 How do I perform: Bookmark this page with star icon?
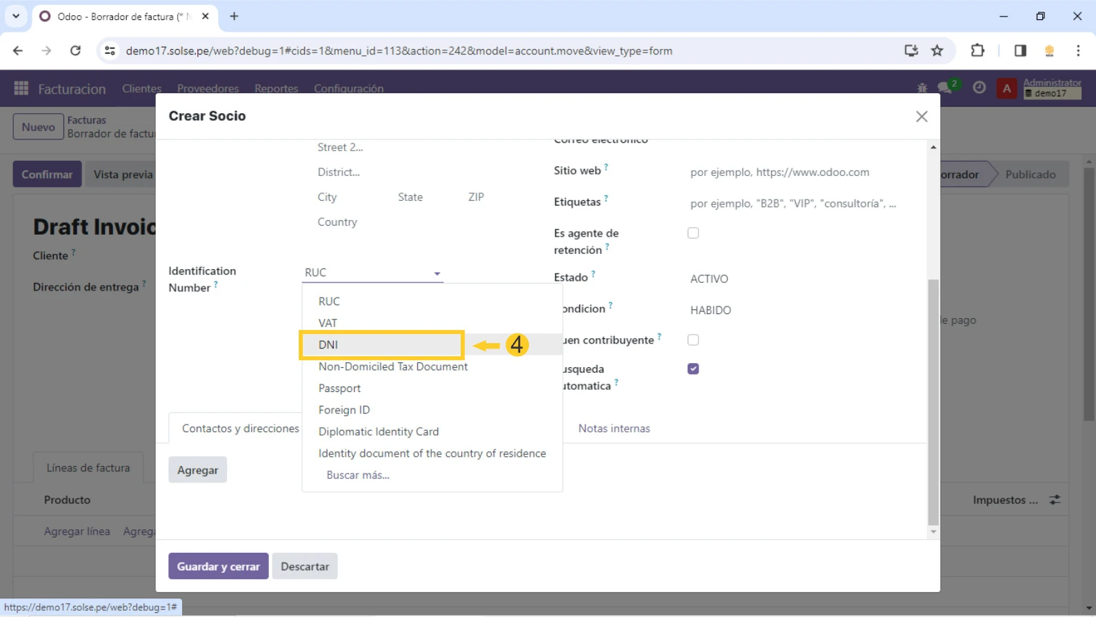(937, 50)
